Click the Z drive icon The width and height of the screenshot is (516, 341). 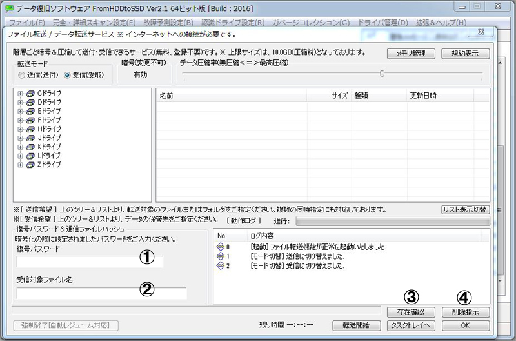(x=30, y=165)
